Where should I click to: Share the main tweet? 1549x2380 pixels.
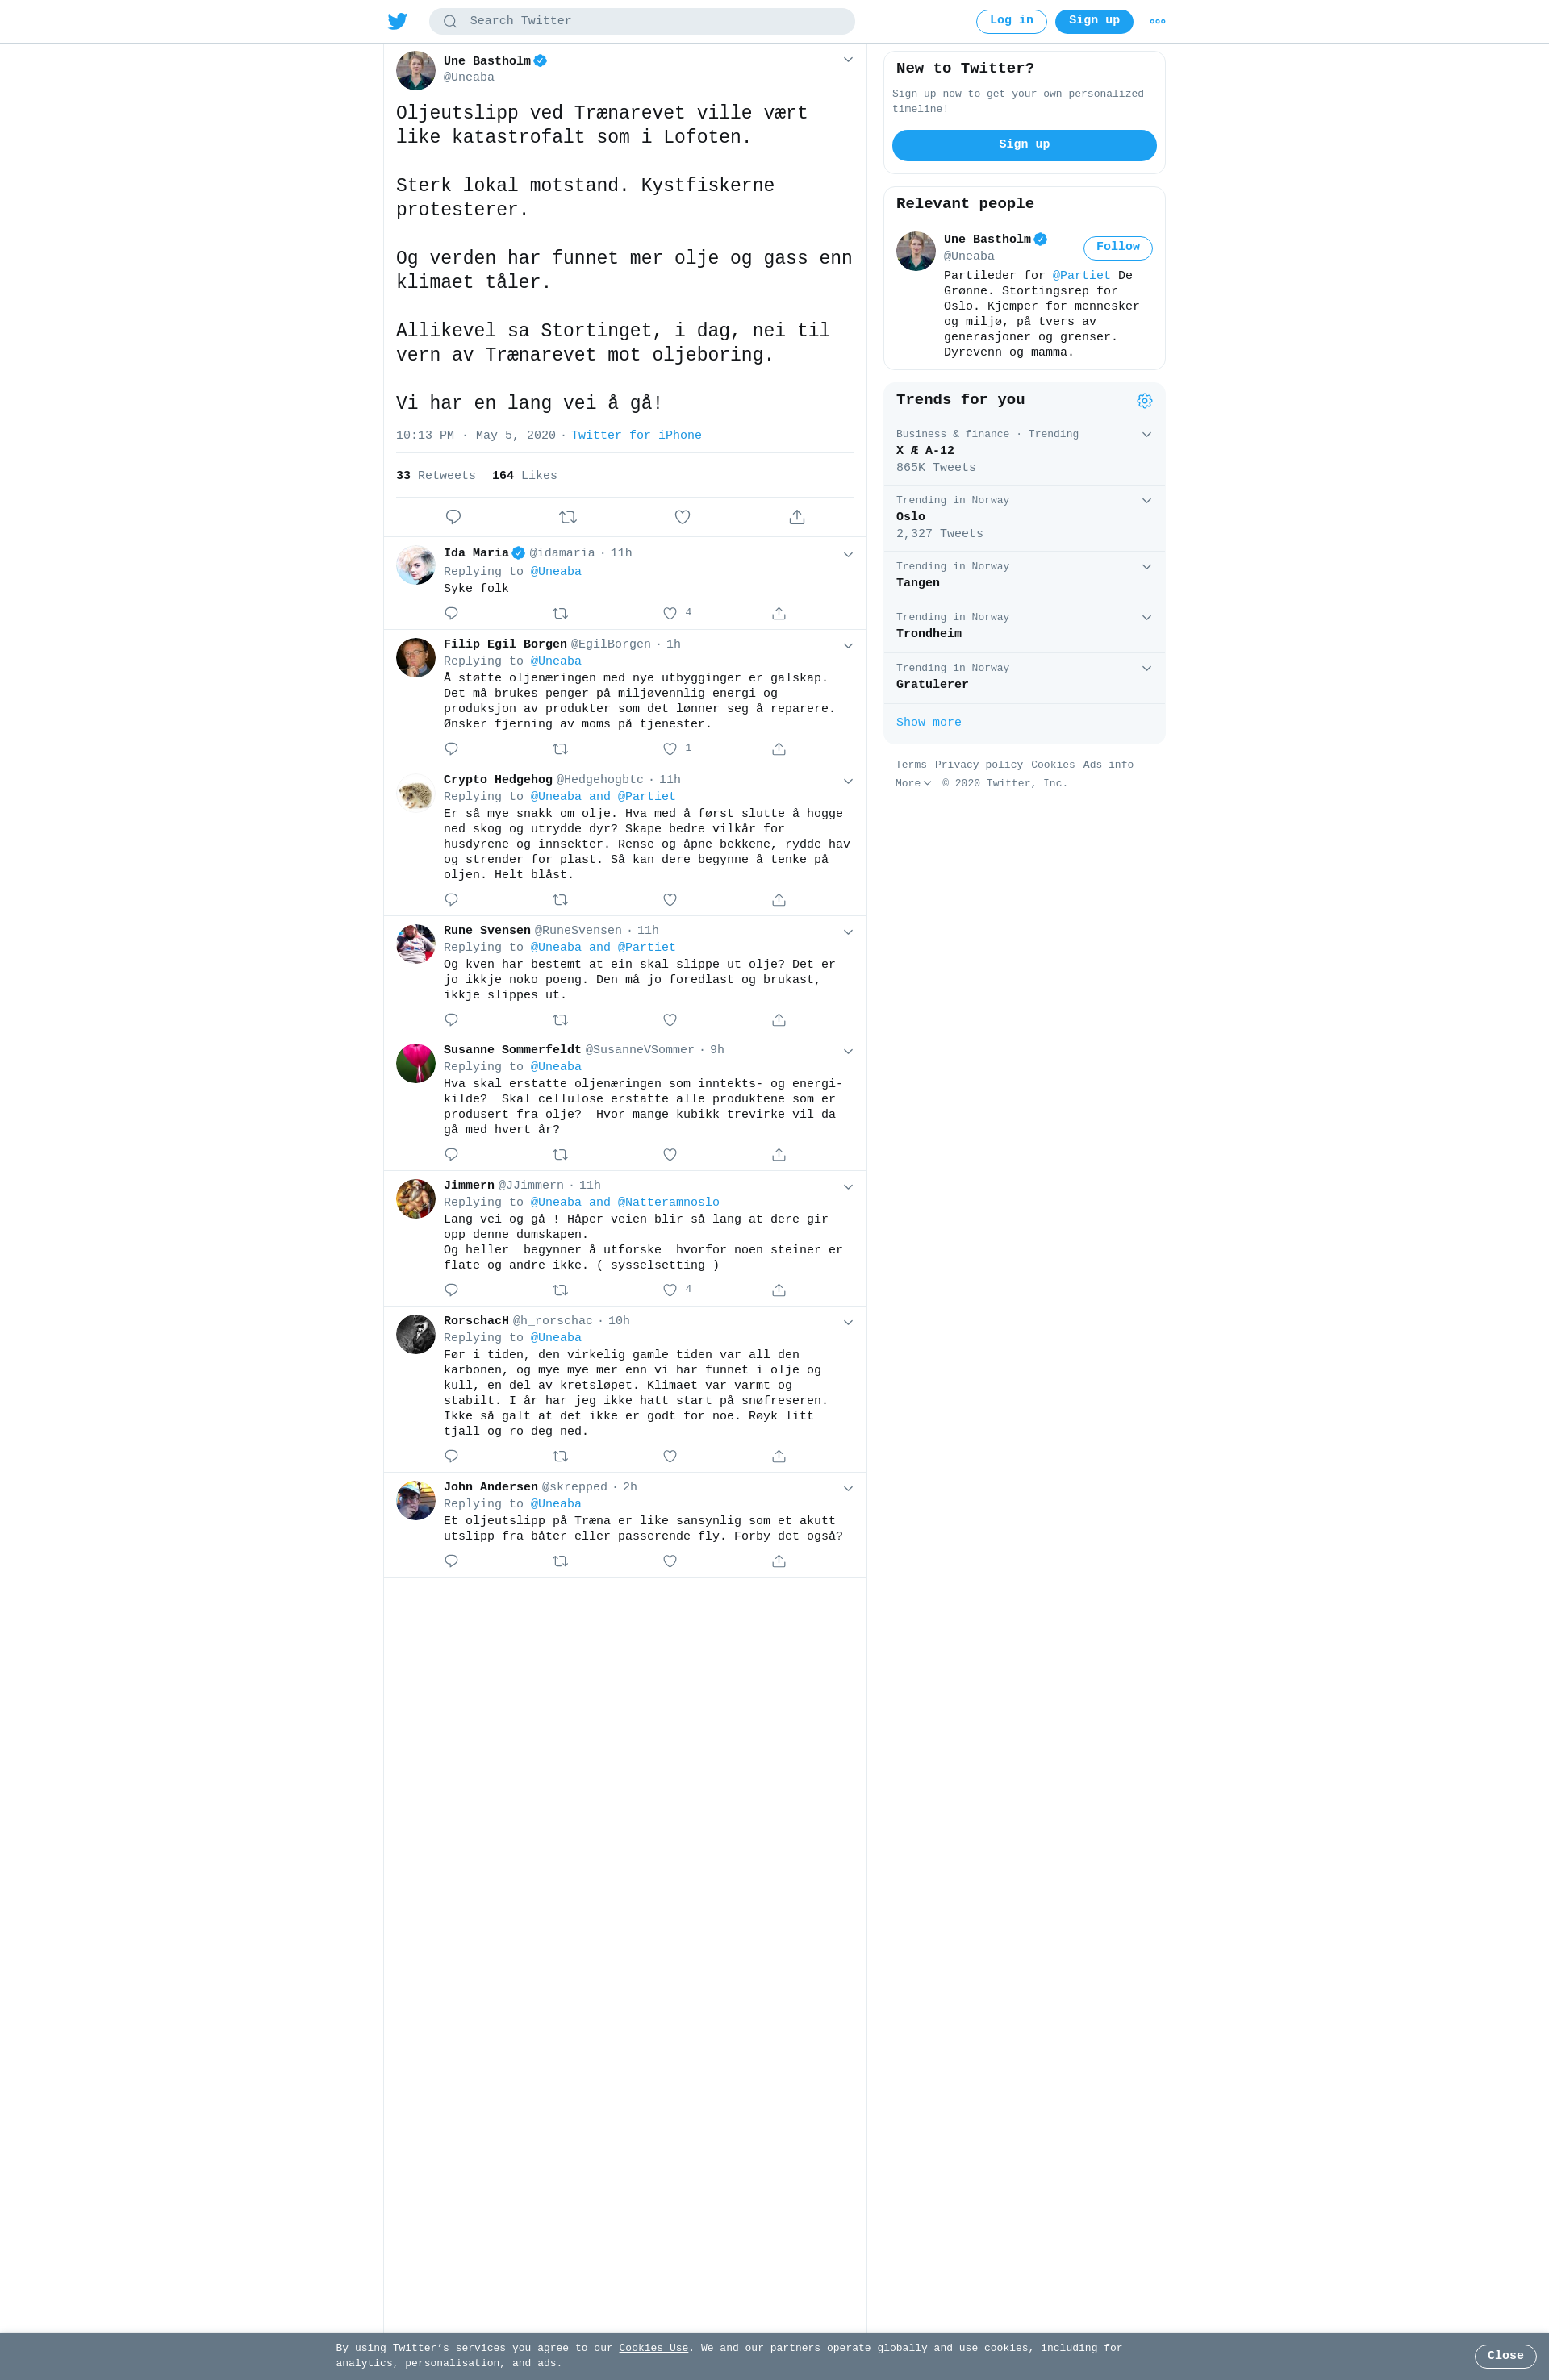(796, 517)
